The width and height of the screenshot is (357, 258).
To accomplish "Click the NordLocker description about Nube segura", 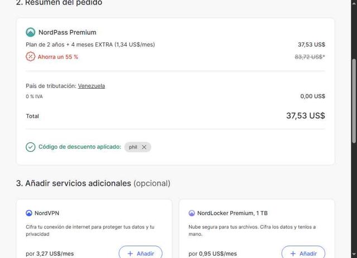I will pyautogui.click(x=252, y=230).
